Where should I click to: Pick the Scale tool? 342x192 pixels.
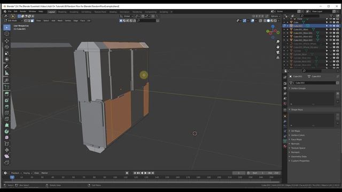7,53
